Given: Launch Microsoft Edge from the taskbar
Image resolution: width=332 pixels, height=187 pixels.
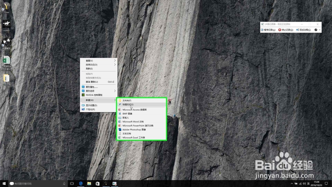Looking at the screenshot, I should (x=81, y=184).
